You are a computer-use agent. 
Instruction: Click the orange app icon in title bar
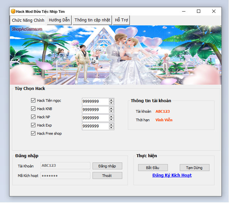[x=13, y=11]
